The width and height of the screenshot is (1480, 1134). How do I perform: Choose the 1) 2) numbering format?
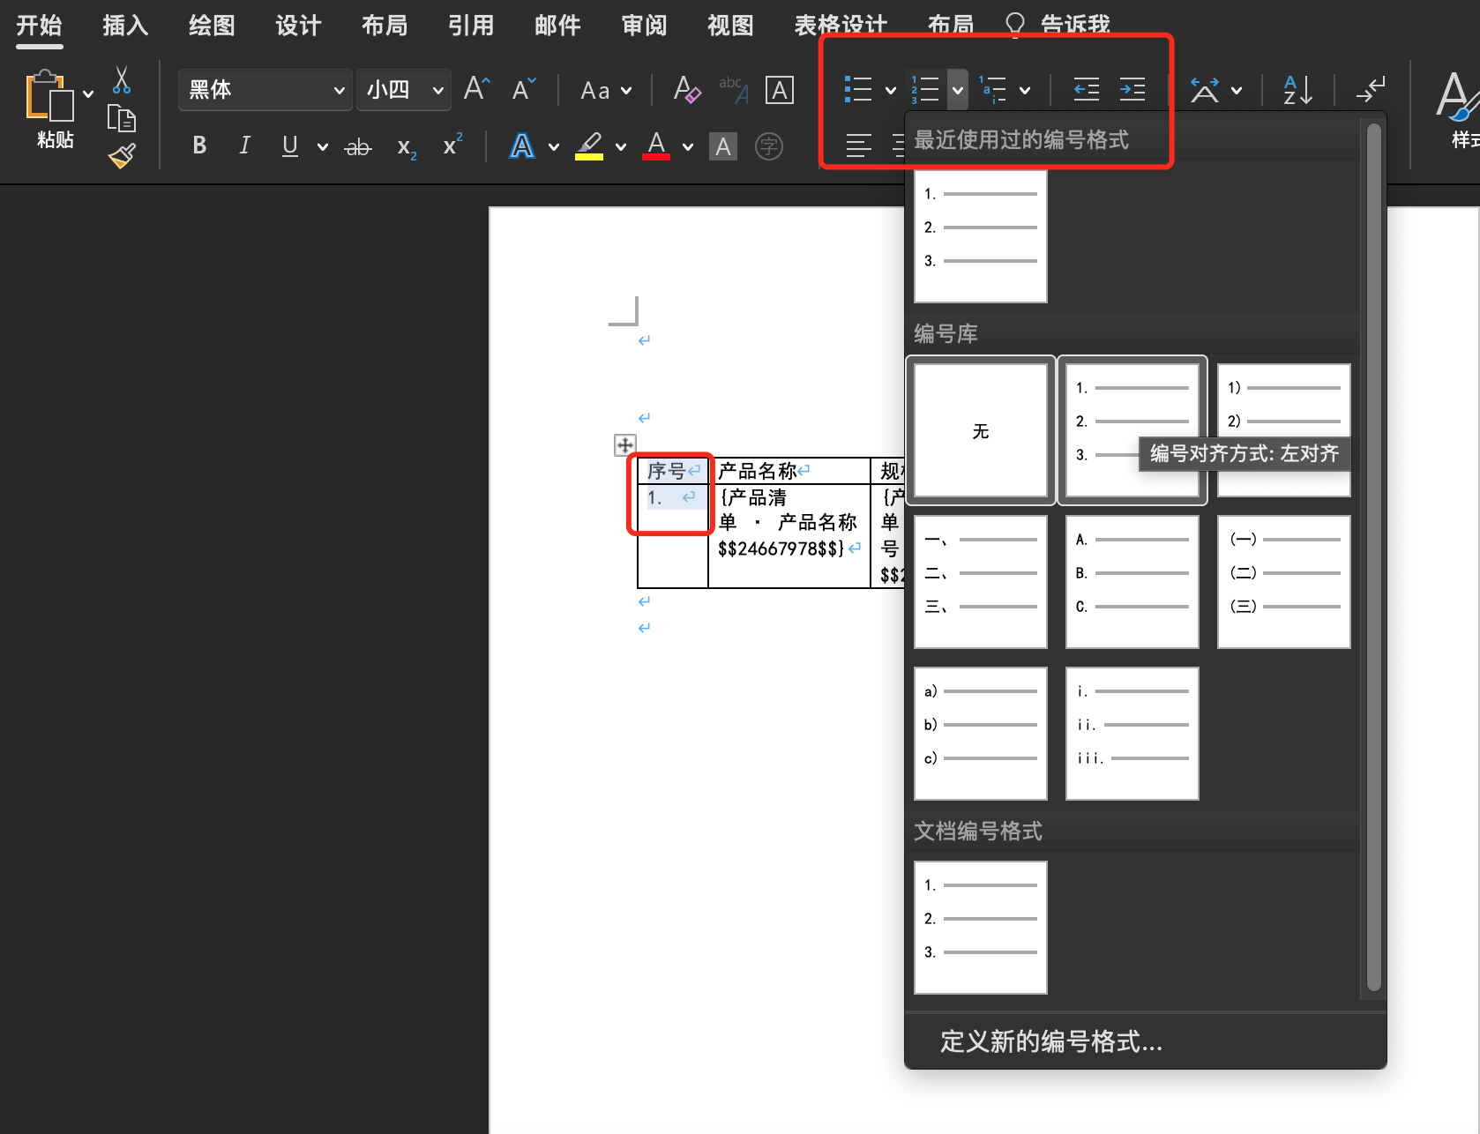[x=1284, y=430]
